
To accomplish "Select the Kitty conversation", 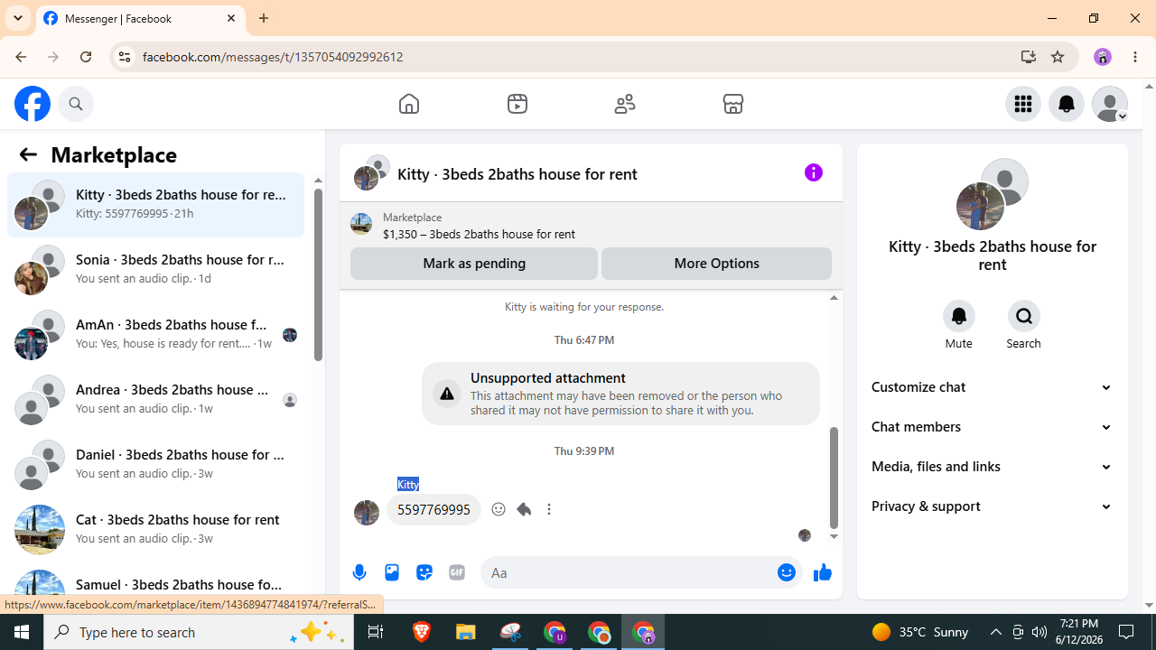I will (x=155, y=204).
